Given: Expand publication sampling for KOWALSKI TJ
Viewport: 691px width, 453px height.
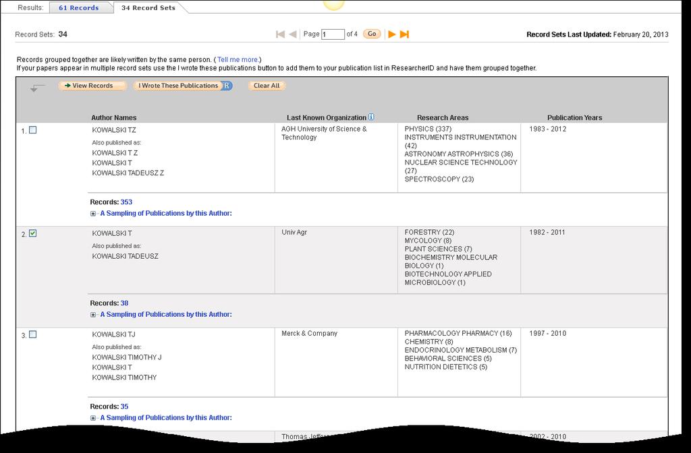Looking at the screenshot, I should 93,418.
